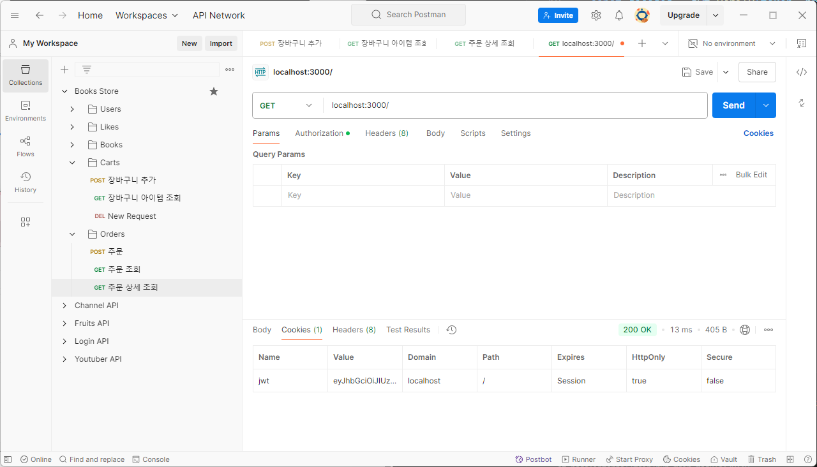Open a new request tab with plus

(642, 43)
